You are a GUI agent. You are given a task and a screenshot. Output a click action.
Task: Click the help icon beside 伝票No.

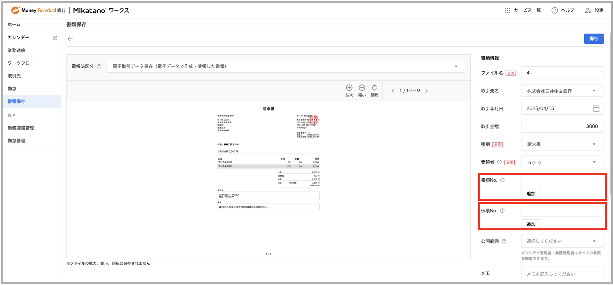[502, 210]
